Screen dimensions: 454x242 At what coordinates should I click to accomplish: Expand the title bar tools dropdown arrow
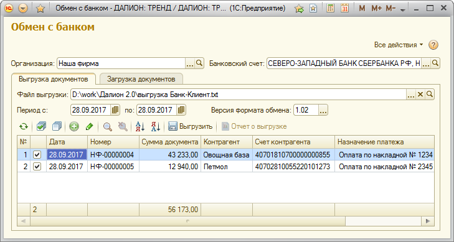tap(403, 10)
